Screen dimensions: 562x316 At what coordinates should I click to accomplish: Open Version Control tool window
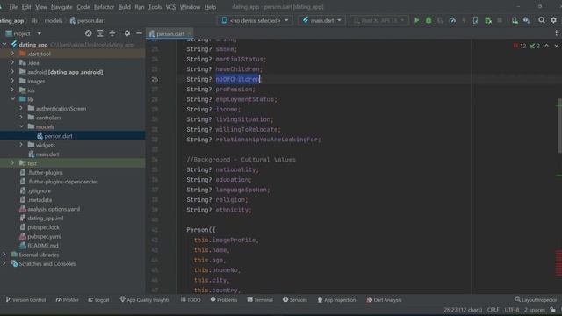pyautogui.click(x=25, y=300)
